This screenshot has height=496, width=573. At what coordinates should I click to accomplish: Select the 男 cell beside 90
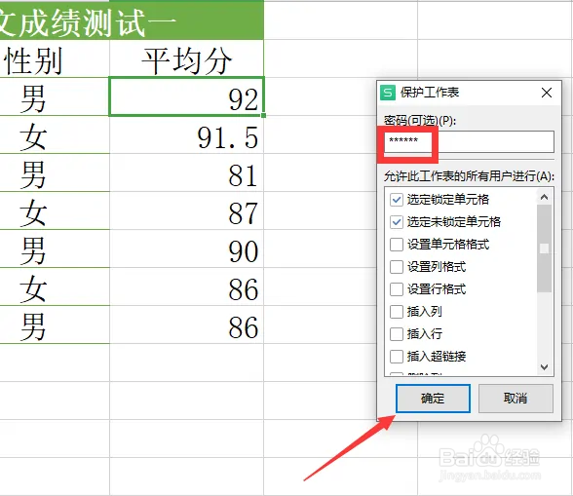[x=55, y=248]
